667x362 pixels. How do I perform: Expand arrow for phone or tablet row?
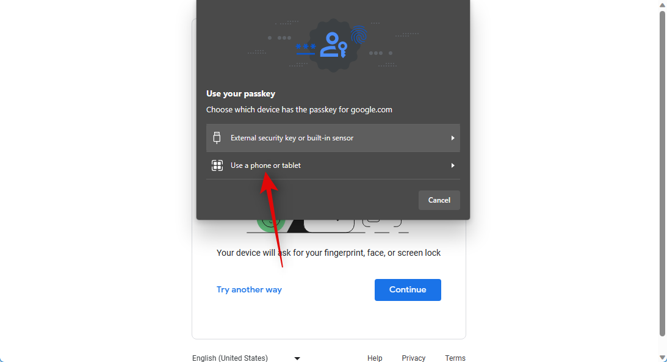[453, 165]
